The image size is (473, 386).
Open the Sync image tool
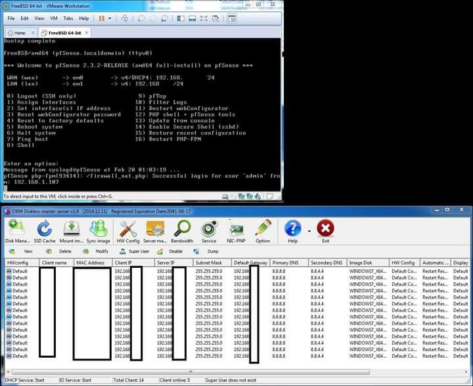coord(99,232)
